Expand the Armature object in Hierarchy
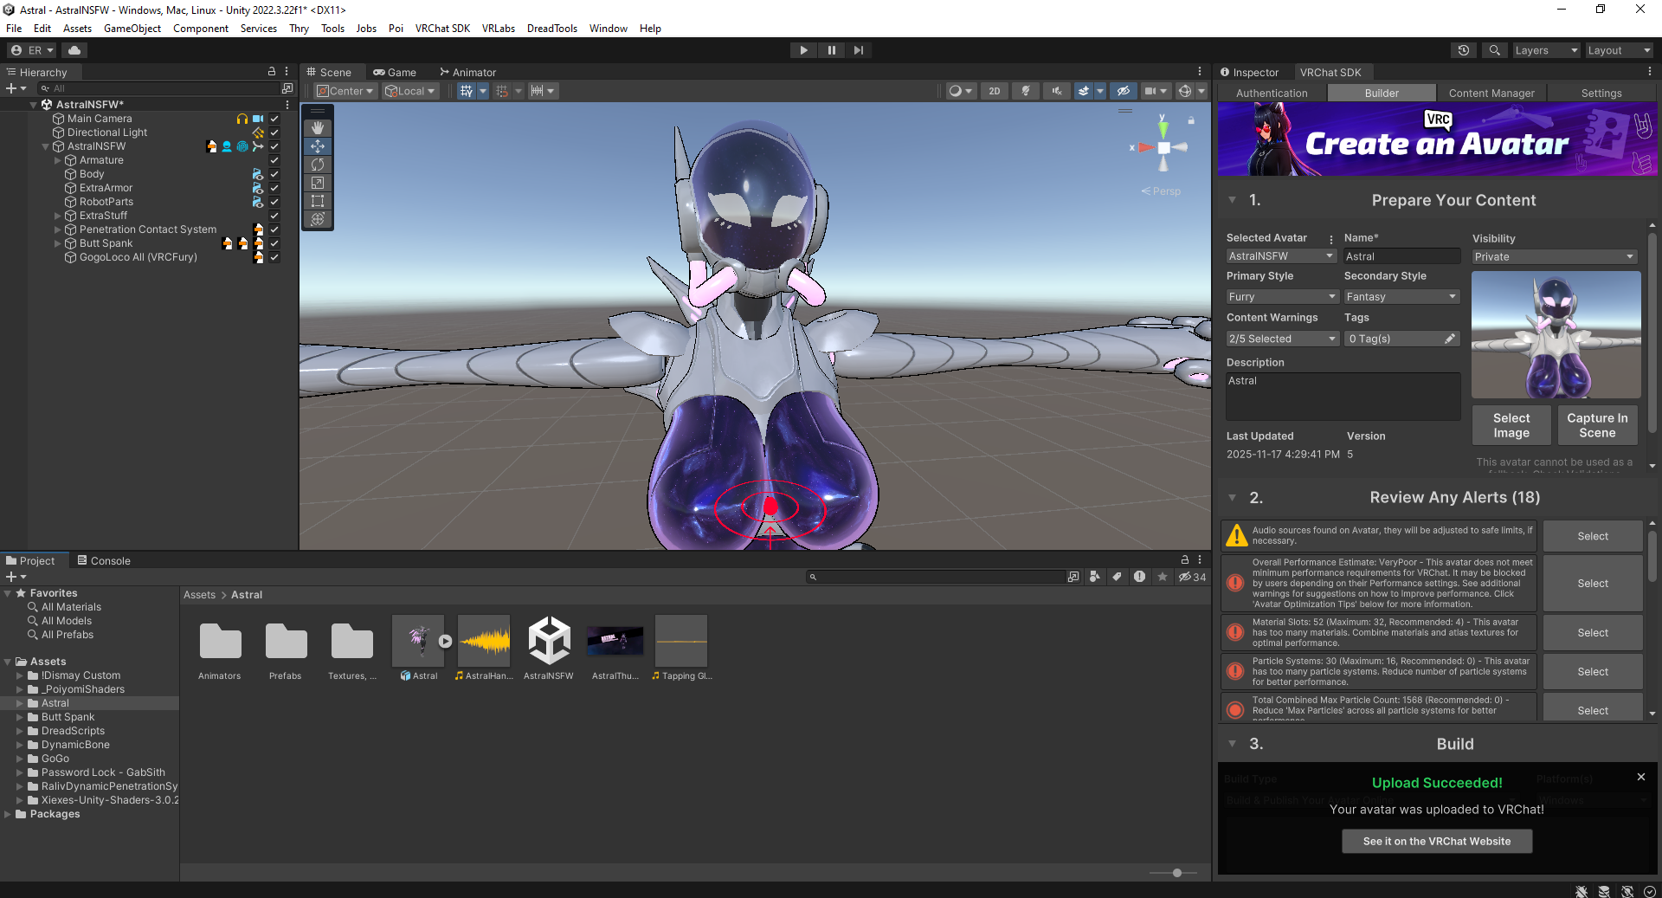This screenshot has height=898, width=1662. pyautogui.click(x=58, y=160)
